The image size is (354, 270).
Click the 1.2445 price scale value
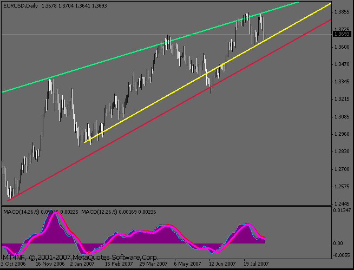click(342, 204)
